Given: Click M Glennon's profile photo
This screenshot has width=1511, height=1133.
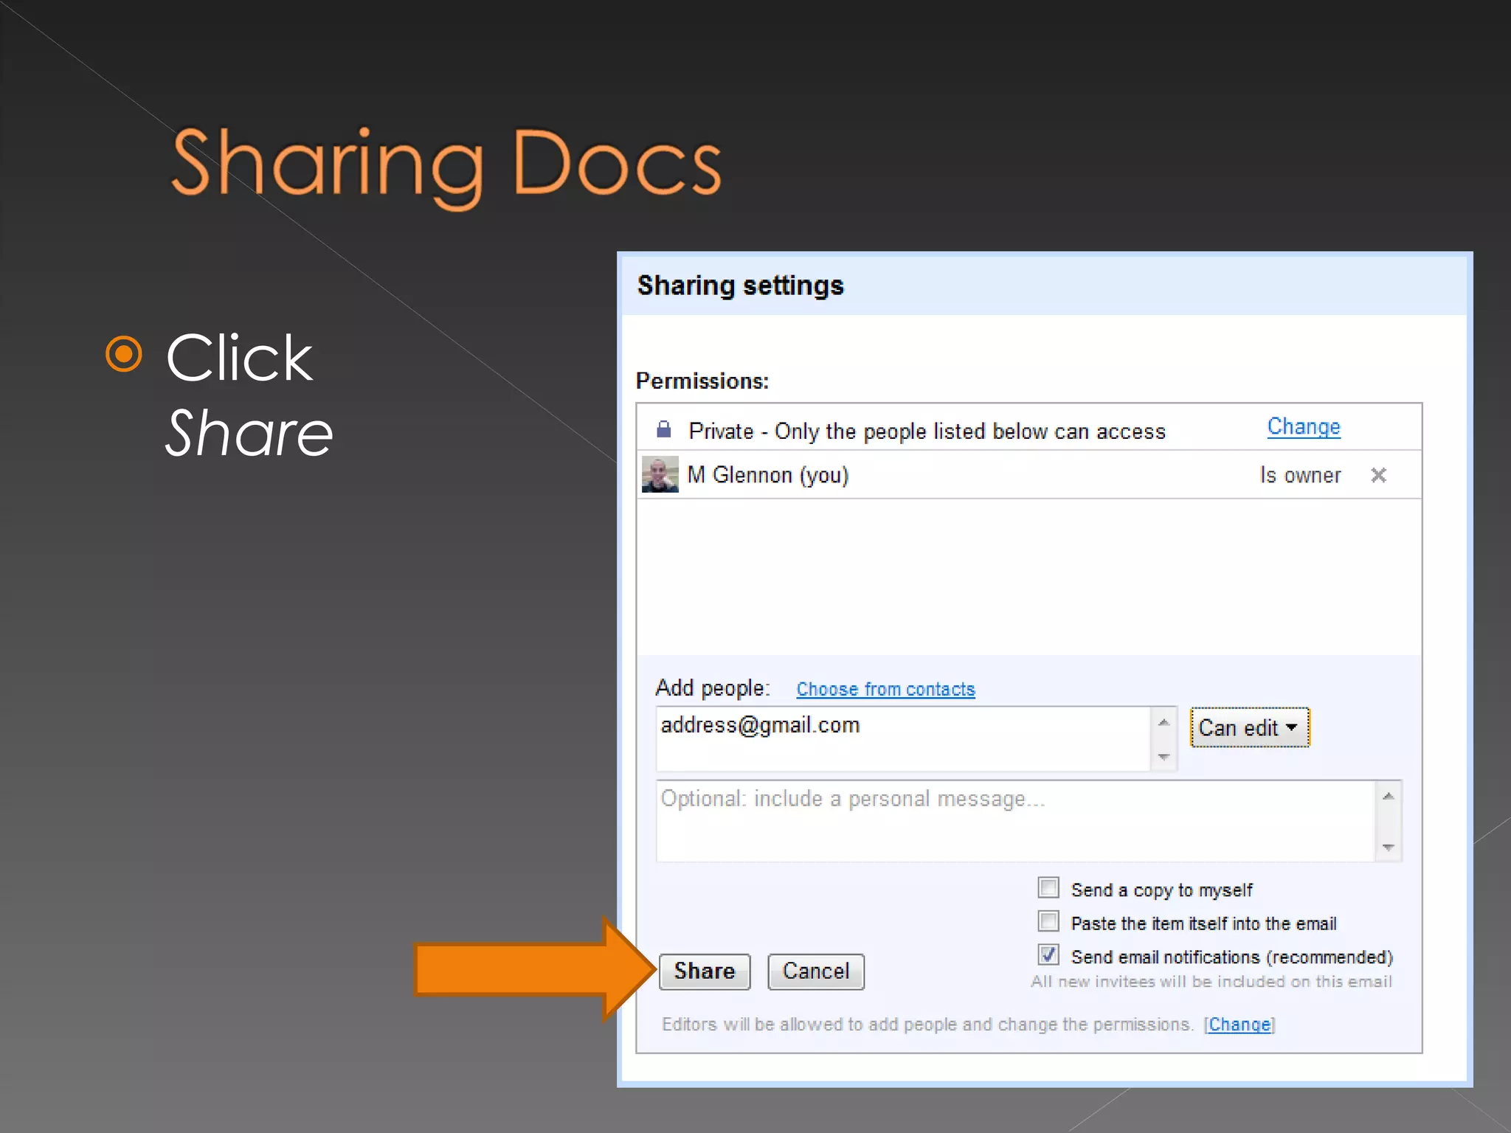Looking at the screenshot, I should coord(660,474).
